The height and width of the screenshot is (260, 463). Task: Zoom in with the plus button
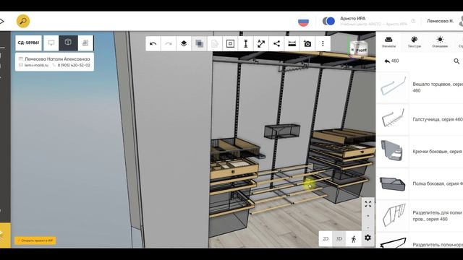pyautogui.click(x=368, y=216)
